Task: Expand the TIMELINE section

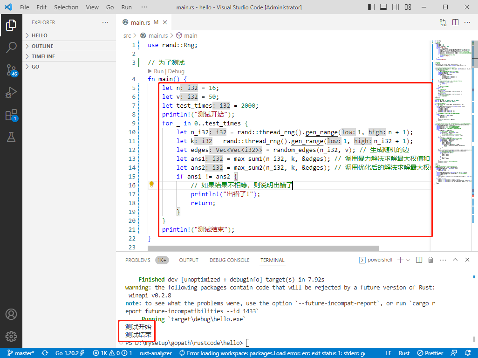Action: point(69,56)
